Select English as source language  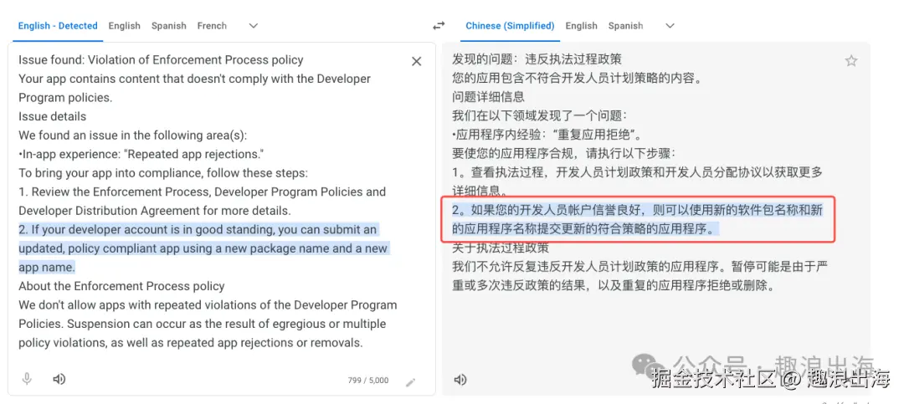tap(125, 25)
